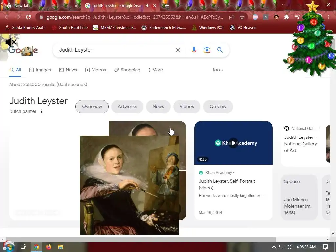The image size is (336, 252).
Task: Select the Videos chip in the knowledge panel
Action: tap(187, 107)
